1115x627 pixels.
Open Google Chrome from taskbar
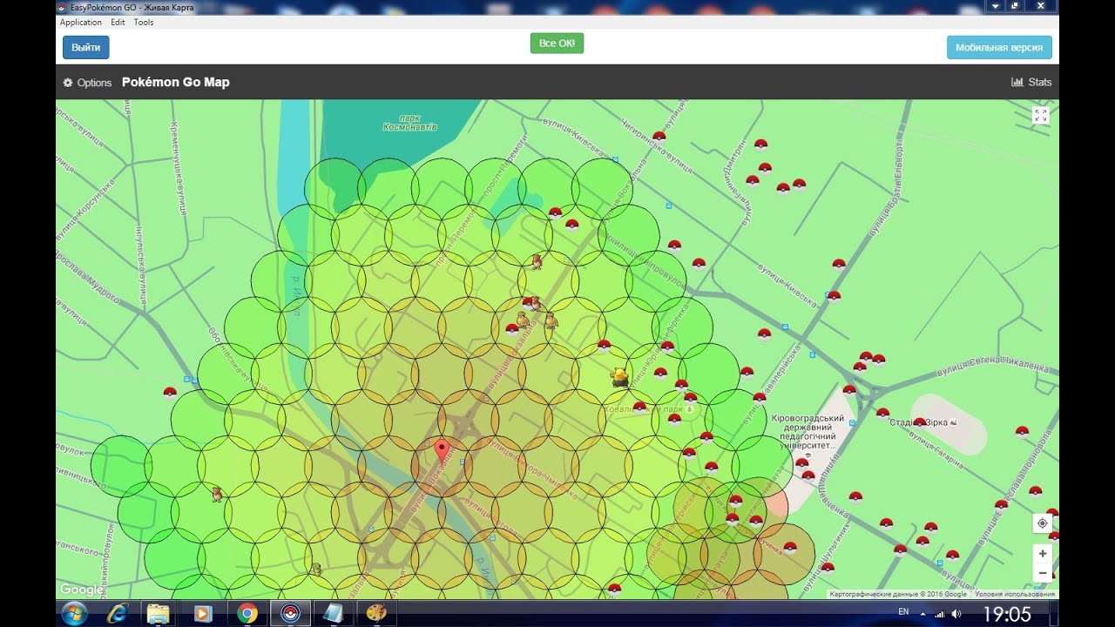pos(247,614)
